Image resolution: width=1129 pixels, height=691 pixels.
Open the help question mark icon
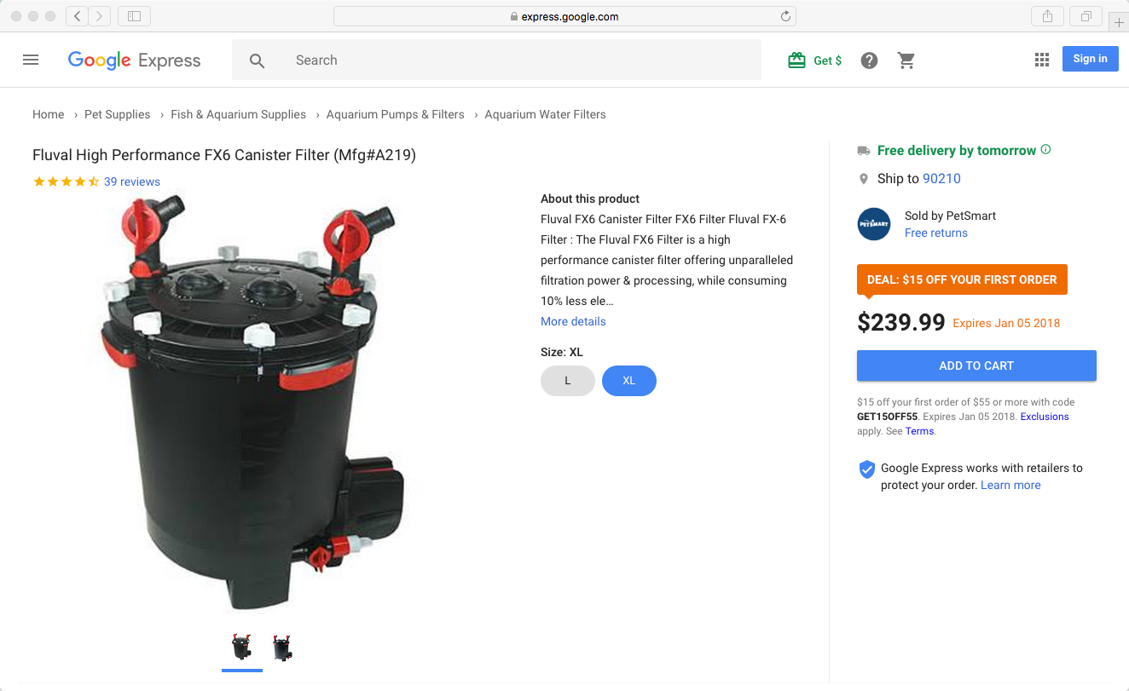869,60
